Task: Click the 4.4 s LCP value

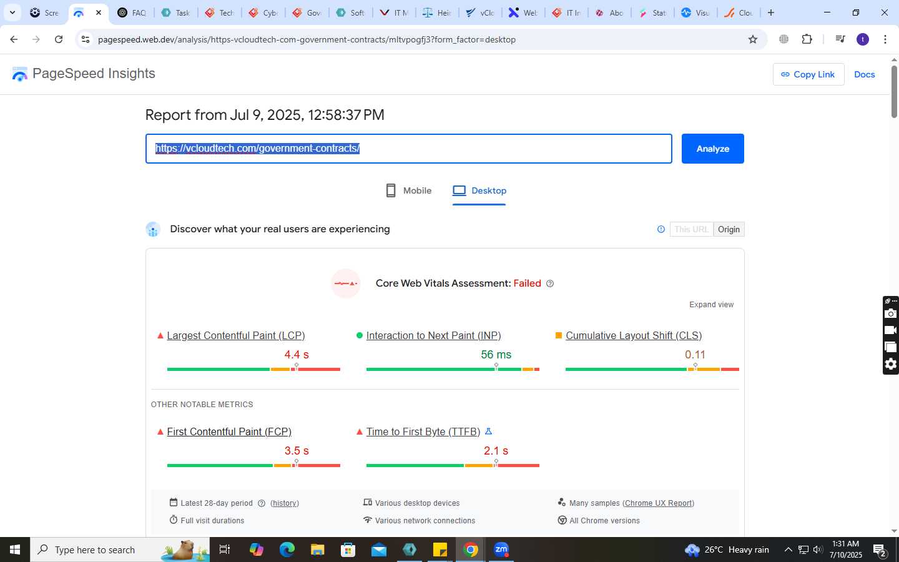Action: pos(297,355)
